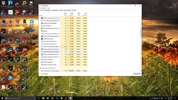178x100 pixels.
Task: Switch to the App history tab
Action: (x=55, y=10)
